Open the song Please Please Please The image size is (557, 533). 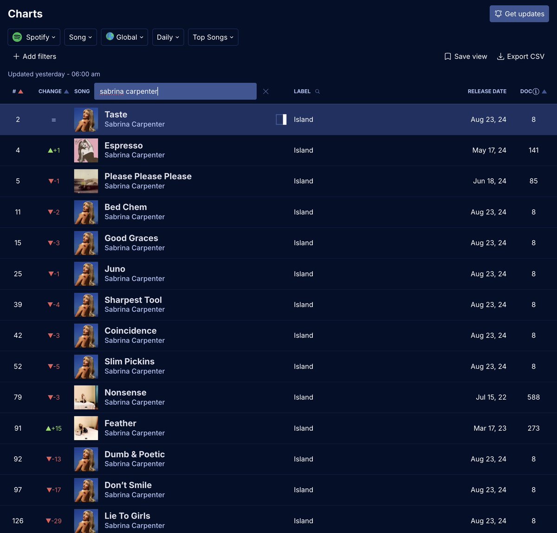tap(148, 176)
